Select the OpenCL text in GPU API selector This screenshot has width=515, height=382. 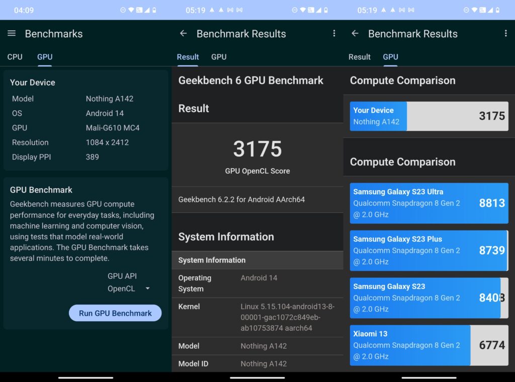(121, 289)
